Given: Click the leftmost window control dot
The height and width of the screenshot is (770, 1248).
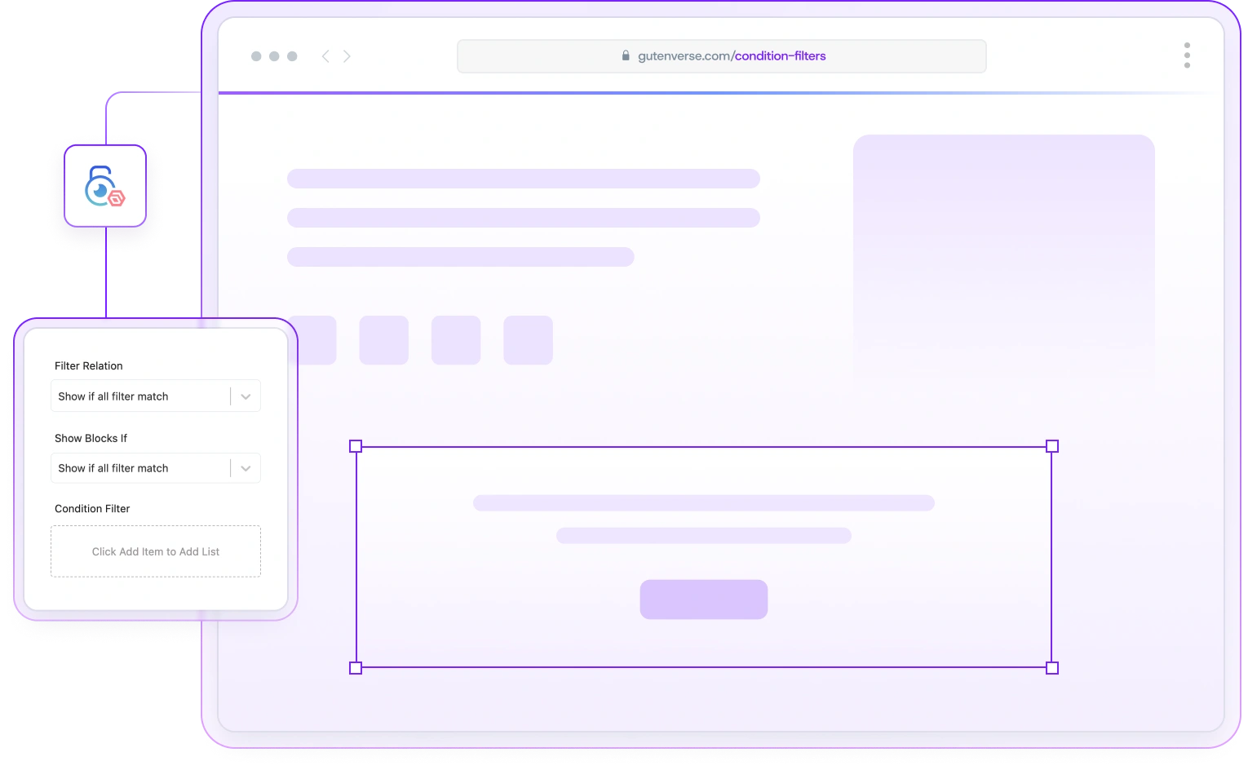Looking at the screenshot, I should [x=256, y=56].
